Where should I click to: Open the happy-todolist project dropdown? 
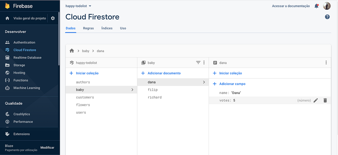79,6
